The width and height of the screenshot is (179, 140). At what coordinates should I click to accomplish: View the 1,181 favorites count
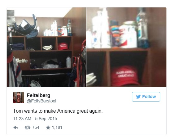click(x=57, y=127)
